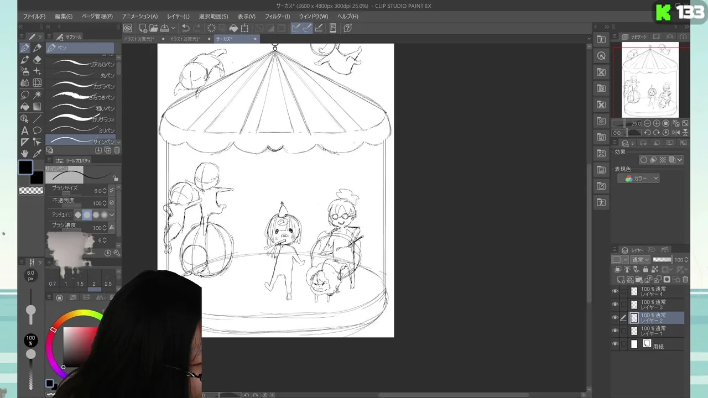Select the transparent color swatch
708x398 pixels.
point(31,191)
